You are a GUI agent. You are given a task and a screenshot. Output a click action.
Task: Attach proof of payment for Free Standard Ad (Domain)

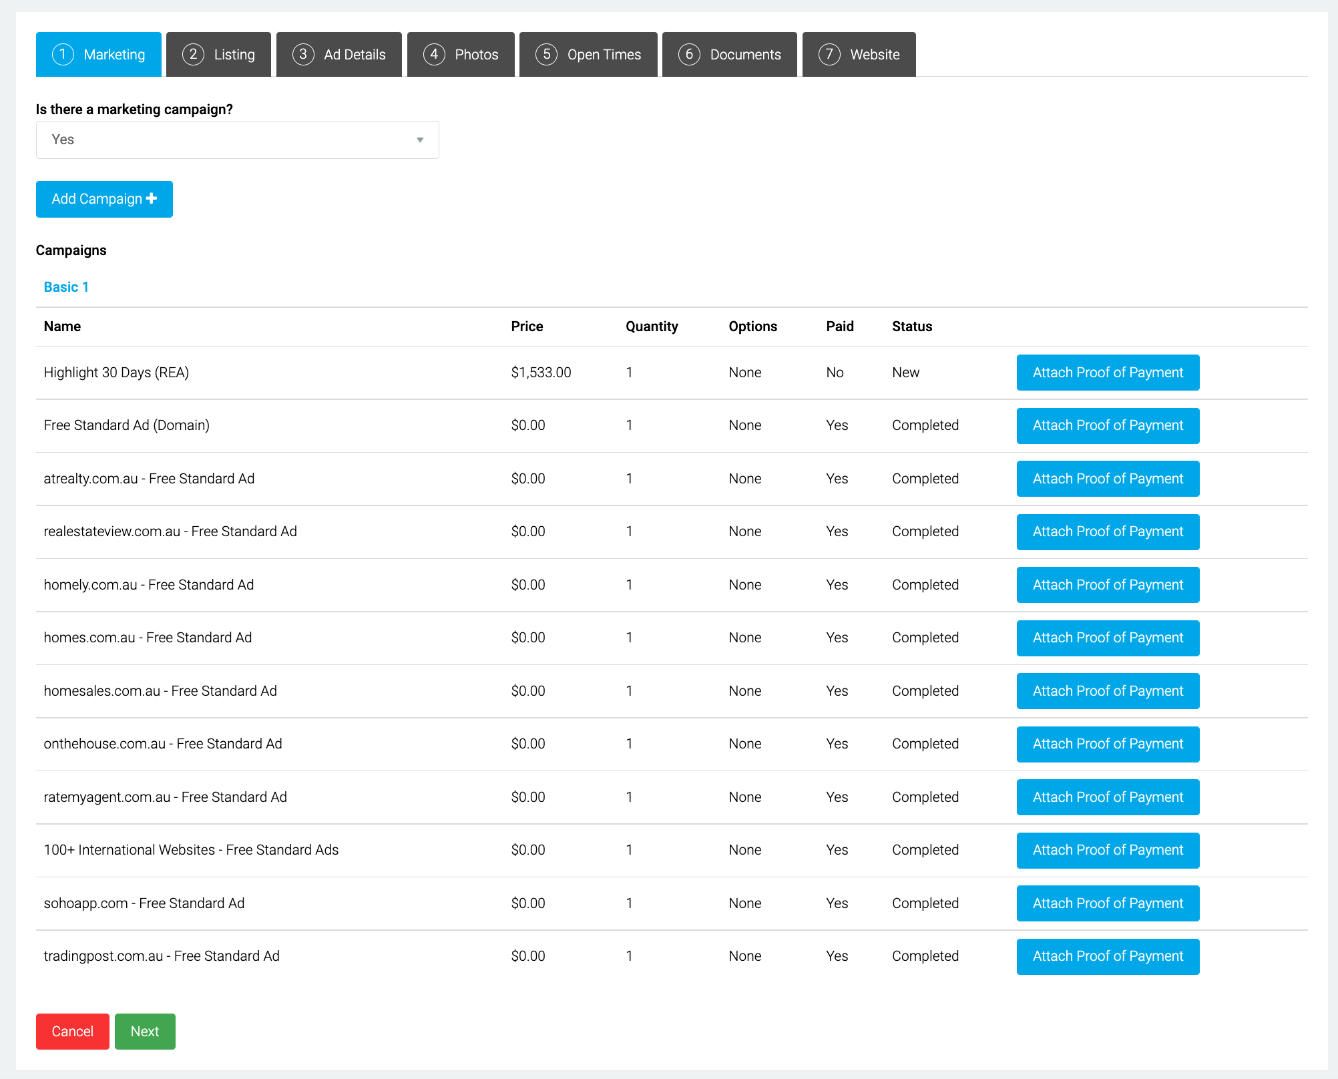[x=1108, y=425]
